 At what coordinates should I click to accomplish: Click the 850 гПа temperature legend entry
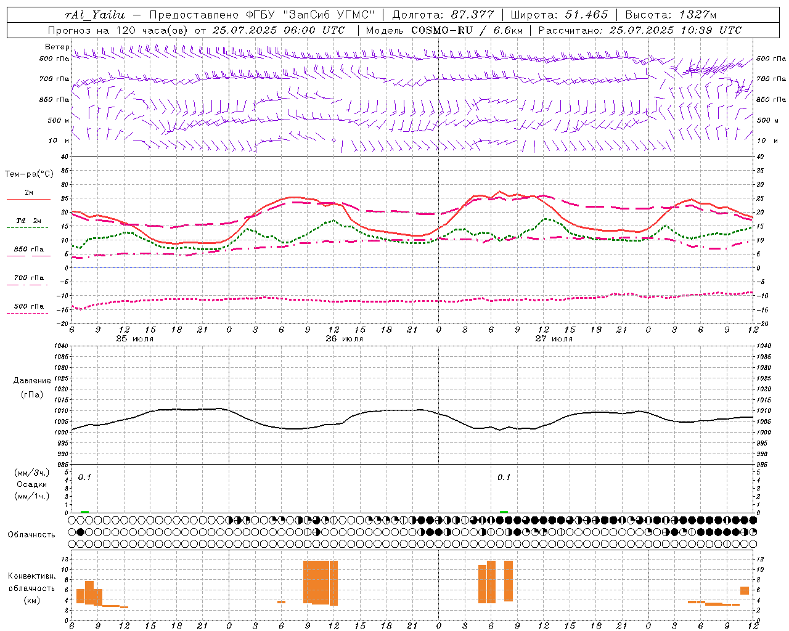point(29,250)
